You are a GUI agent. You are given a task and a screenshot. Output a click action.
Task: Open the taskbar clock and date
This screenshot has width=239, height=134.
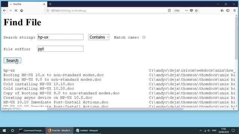click(223, 131)
